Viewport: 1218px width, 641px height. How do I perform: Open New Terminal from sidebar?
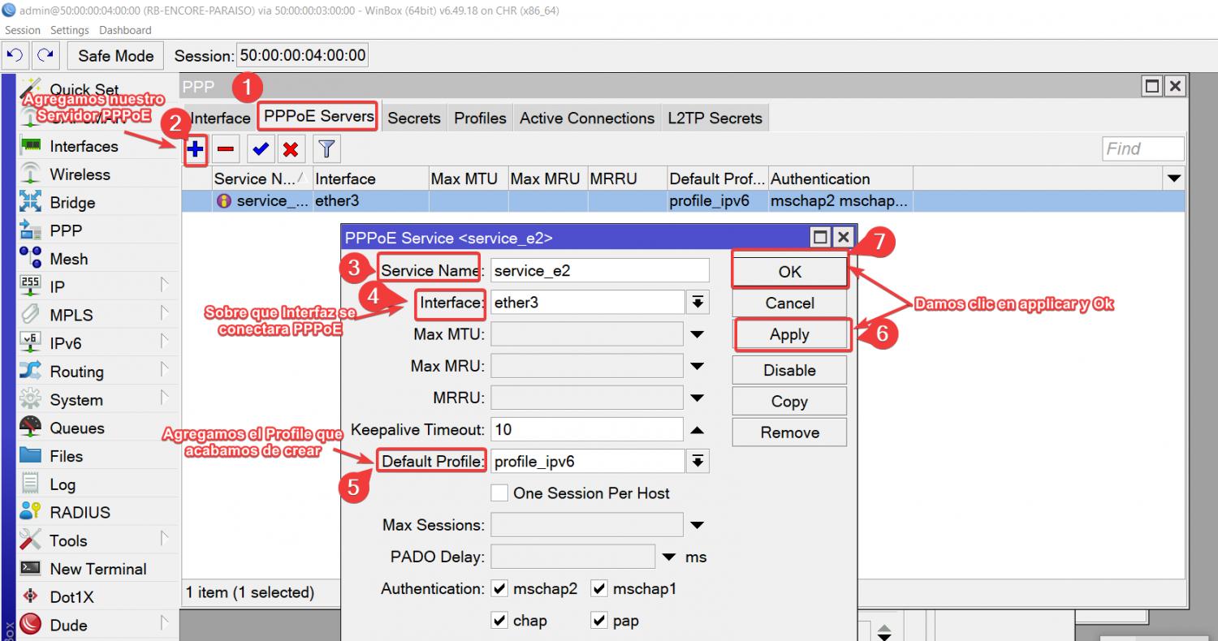pyautogui.click(x=97, y=569)
